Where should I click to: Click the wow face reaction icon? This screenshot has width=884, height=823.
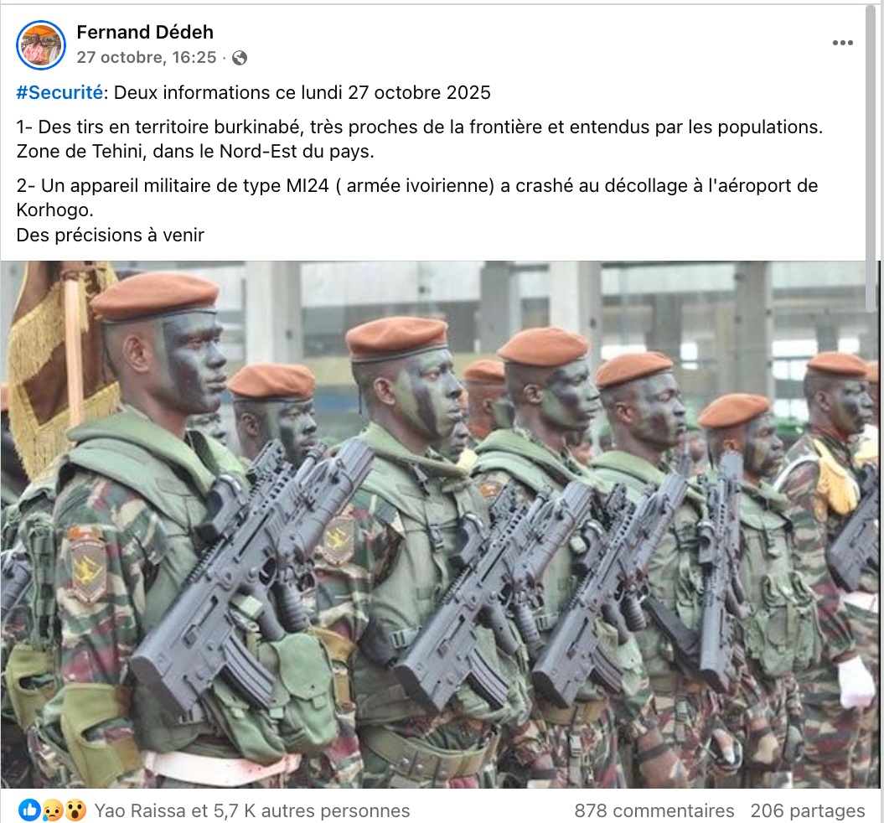75,810
